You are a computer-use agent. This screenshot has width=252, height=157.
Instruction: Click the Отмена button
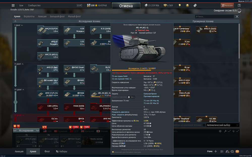[x=126, y=6]
